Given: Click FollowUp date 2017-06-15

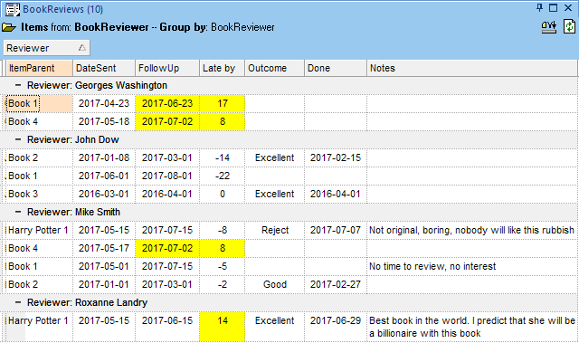Looking at the screenshot, I should point(167,327).
